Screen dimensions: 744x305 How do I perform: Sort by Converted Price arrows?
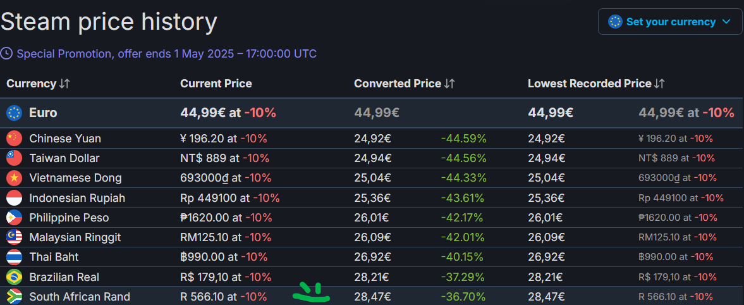449,84
